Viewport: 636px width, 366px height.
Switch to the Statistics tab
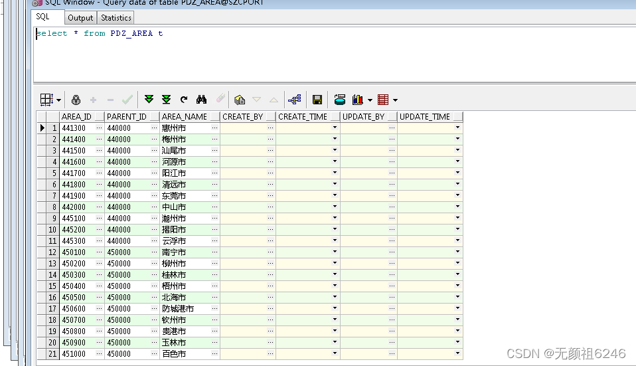click(116, 18)
